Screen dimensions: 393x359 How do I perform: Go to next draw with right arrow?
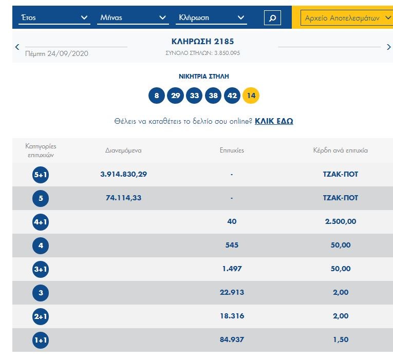pyautogui.click(x=388, y=47)
